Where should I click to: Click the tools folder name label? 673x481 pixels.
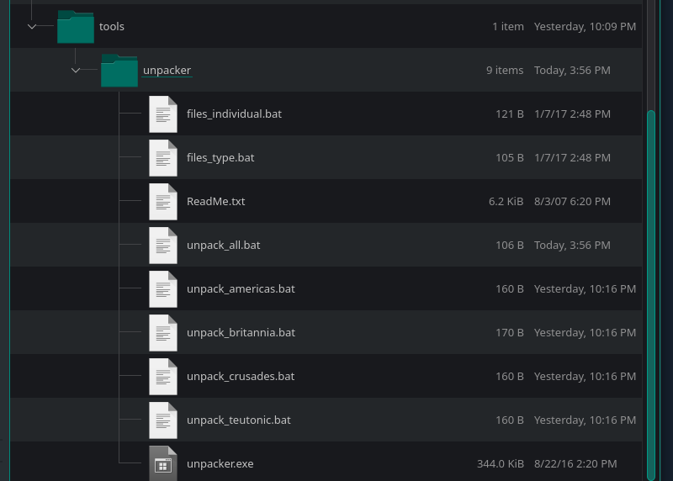112,27
